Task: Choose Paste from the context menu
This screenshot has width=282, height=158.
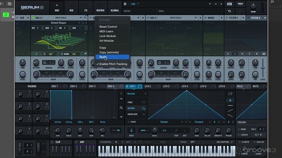Action: (112, 57)
